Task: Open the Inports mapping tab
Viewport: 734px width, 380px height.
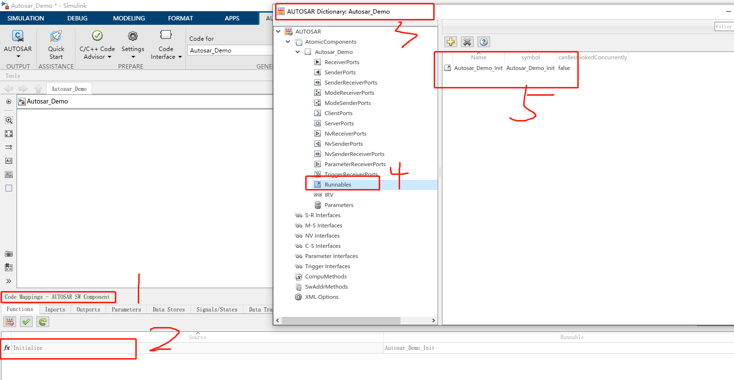Action: pyautogui.click(x=55, y=309)
